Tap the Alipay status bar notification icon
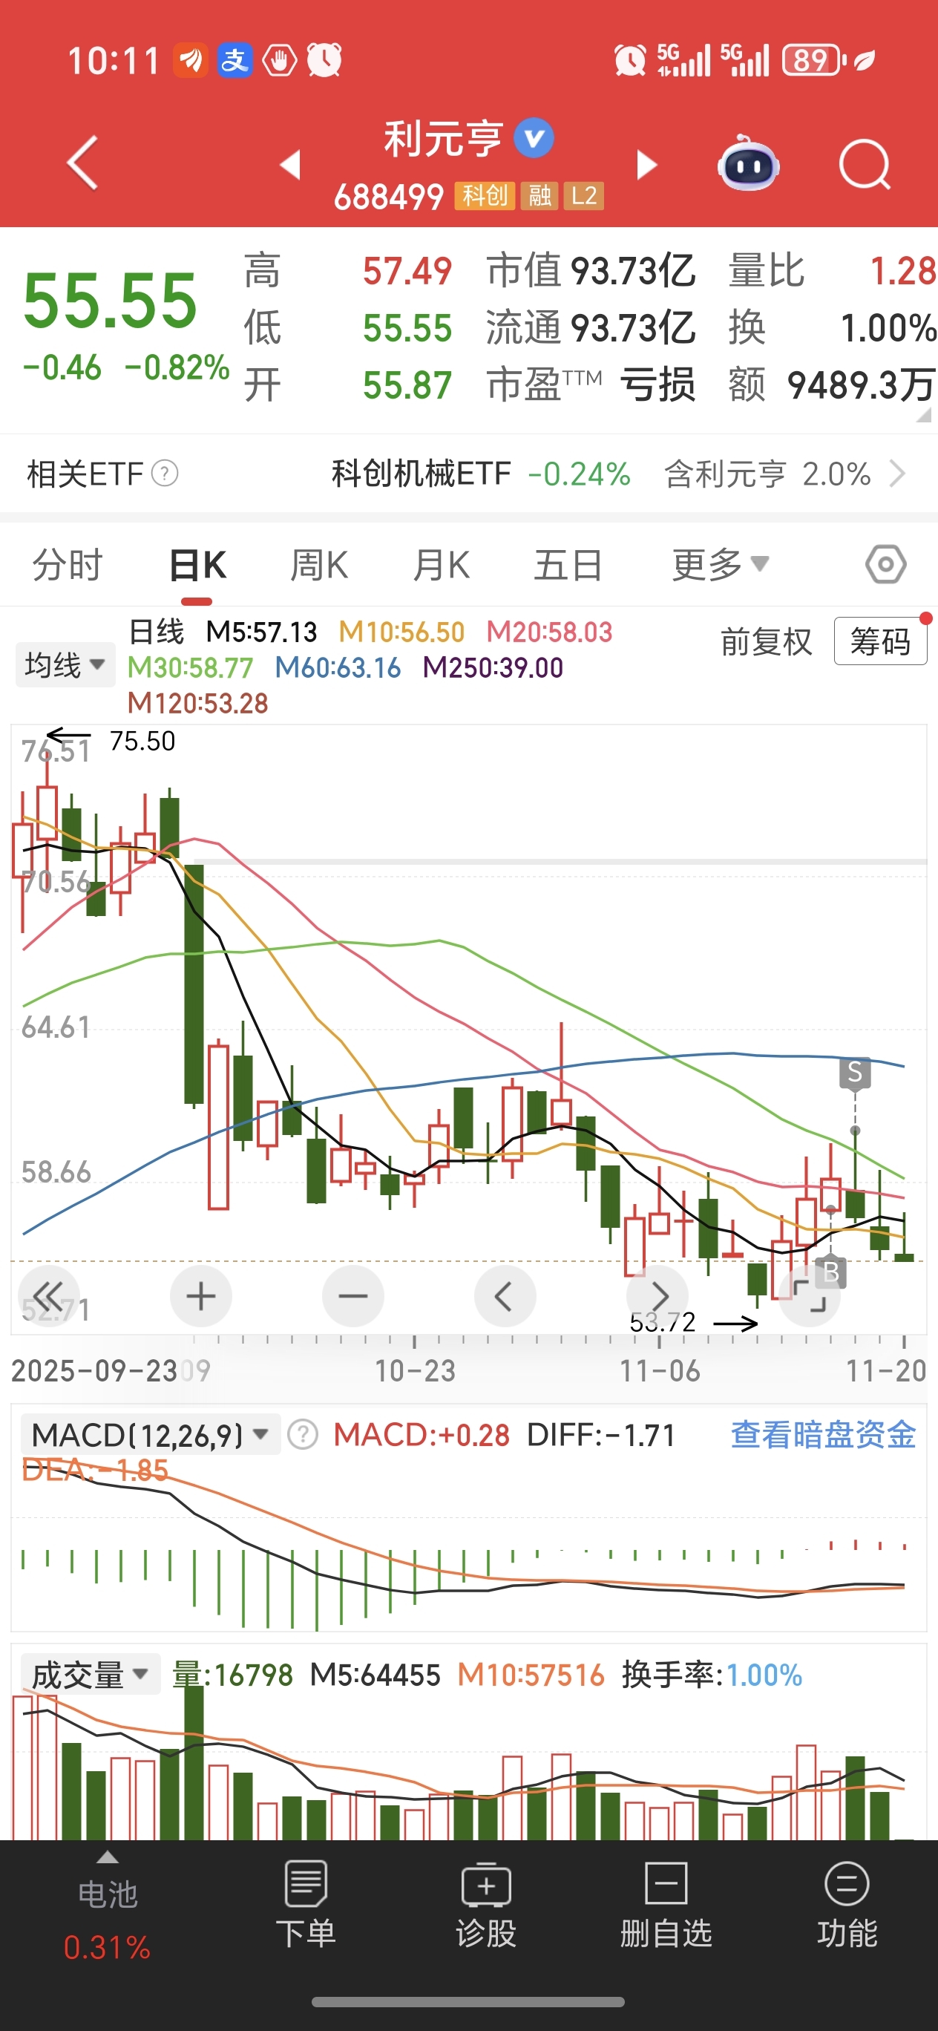The width and height of the screenshot is (938, 2031). tap(234, 60)
